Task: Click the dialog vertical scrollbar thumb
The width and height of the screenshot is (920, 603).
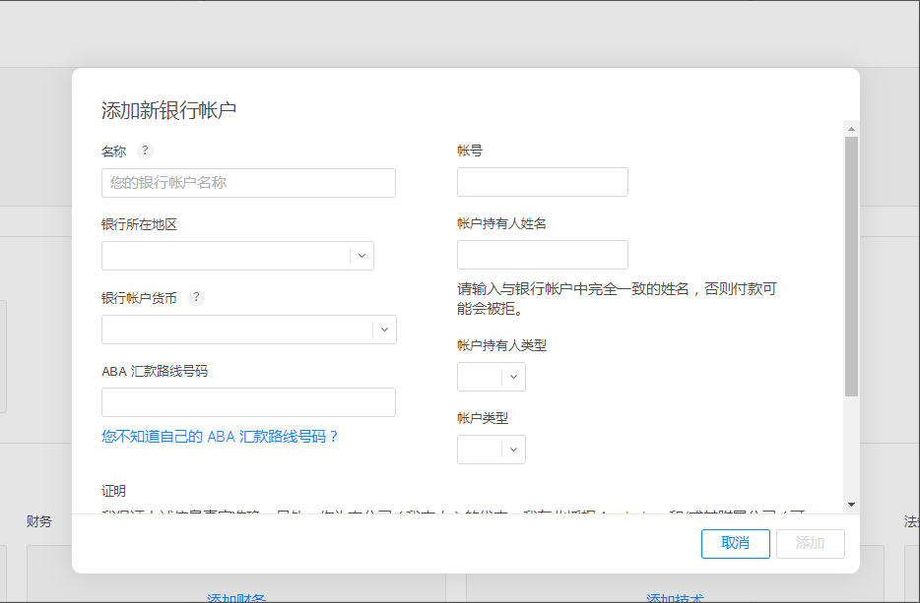Action: click(851, 266)
